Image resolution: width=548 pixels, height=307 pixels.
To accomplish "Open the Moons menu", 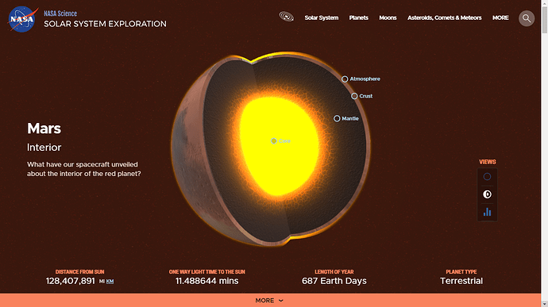I will coord(388,17).
